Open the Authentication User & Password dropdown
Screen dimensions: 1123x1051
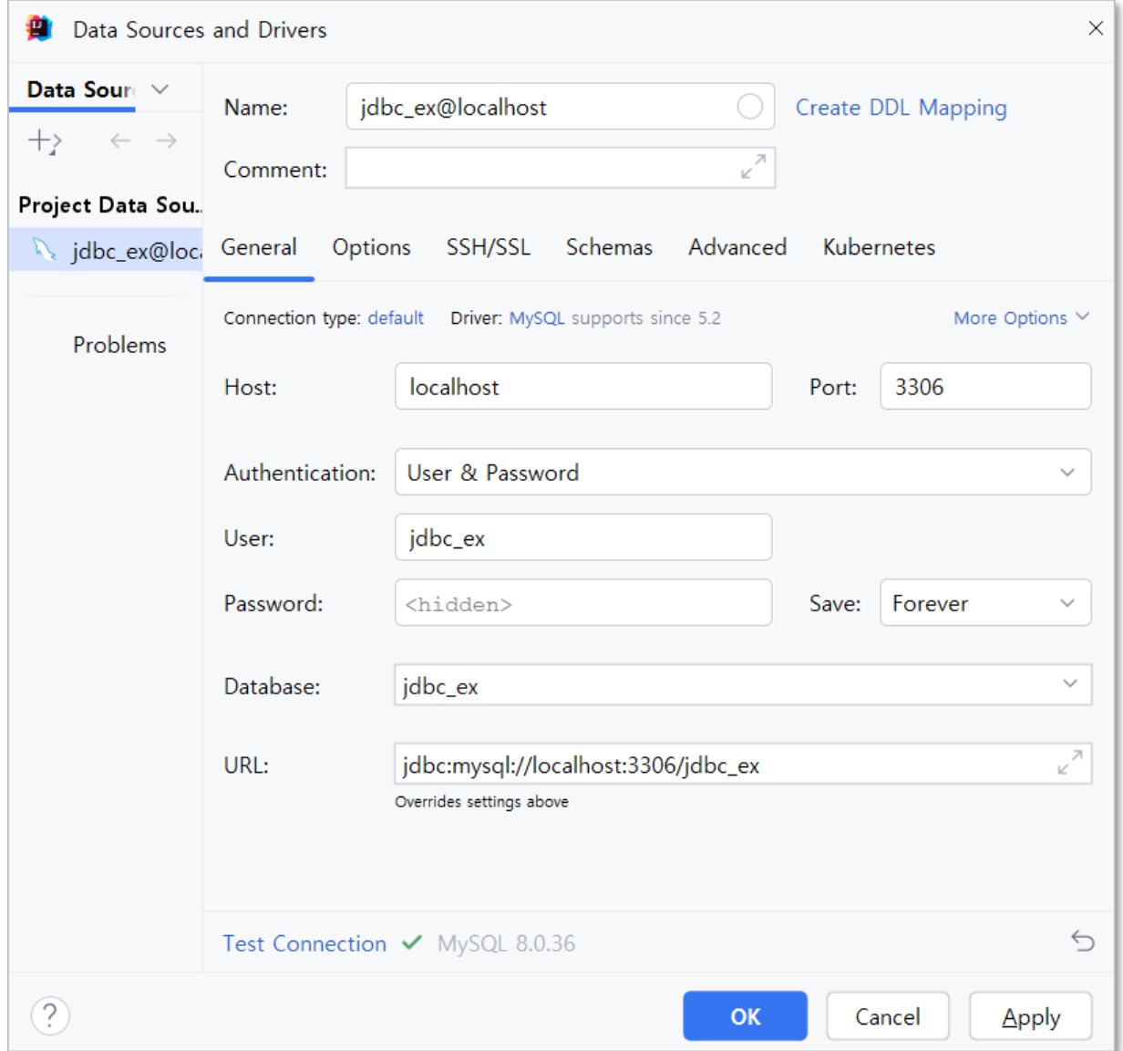742,472
